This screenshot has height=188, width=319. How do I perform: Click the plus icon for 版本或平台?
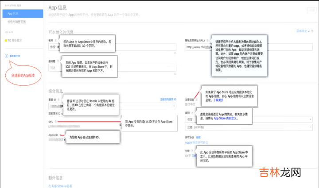(x=6, y=56)
